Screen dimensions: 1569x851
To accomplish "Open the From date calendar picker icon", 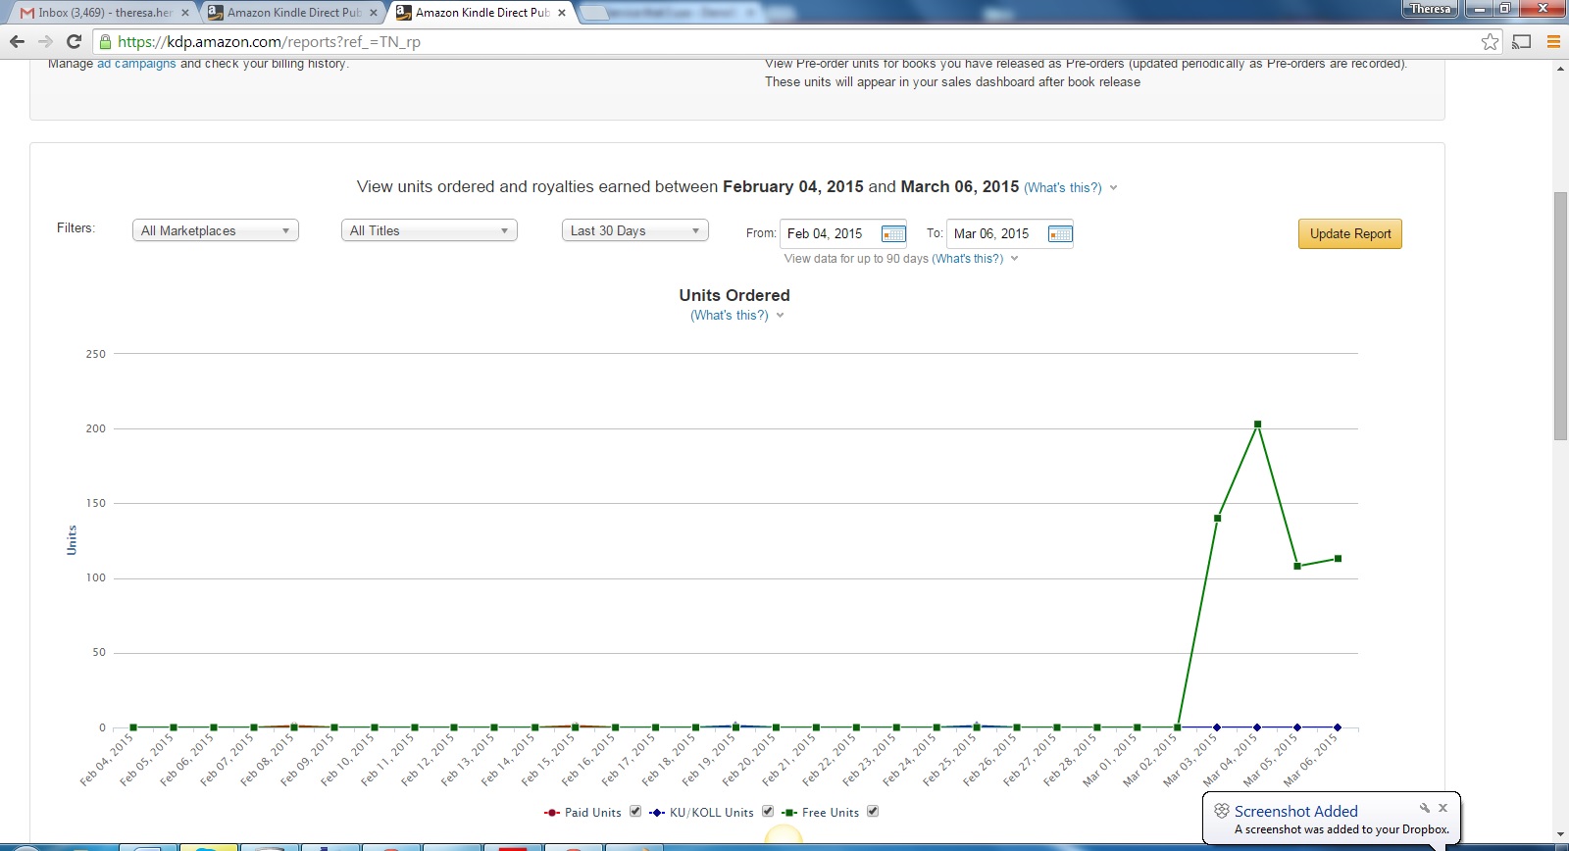I will click(x=892, y=233).
